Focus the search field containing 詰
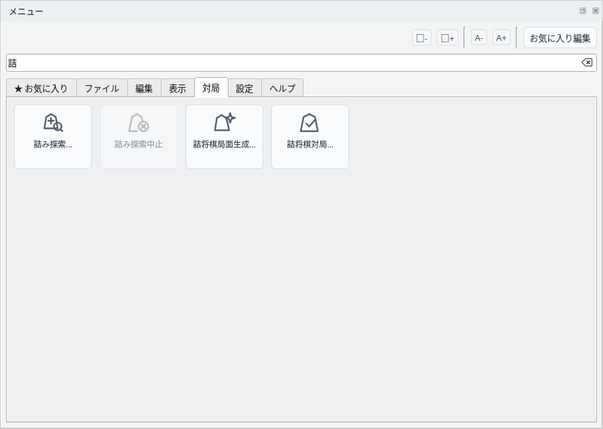 click(x=301, y=63)
